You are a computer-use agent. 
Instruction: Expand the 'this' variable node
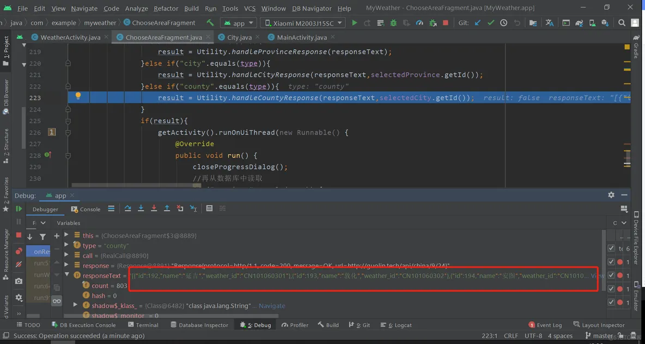point(66,235)
